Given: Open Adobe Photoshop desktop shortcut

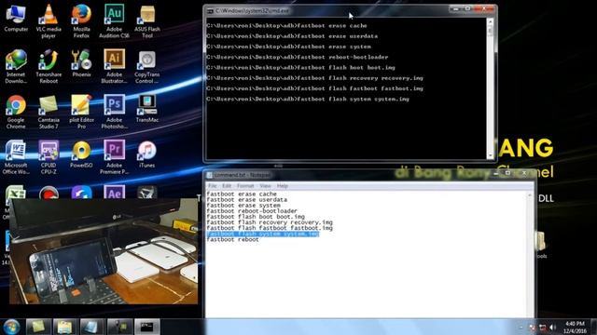Looking at the screenshot, I should pyautogui.click(x=114, y=112).
